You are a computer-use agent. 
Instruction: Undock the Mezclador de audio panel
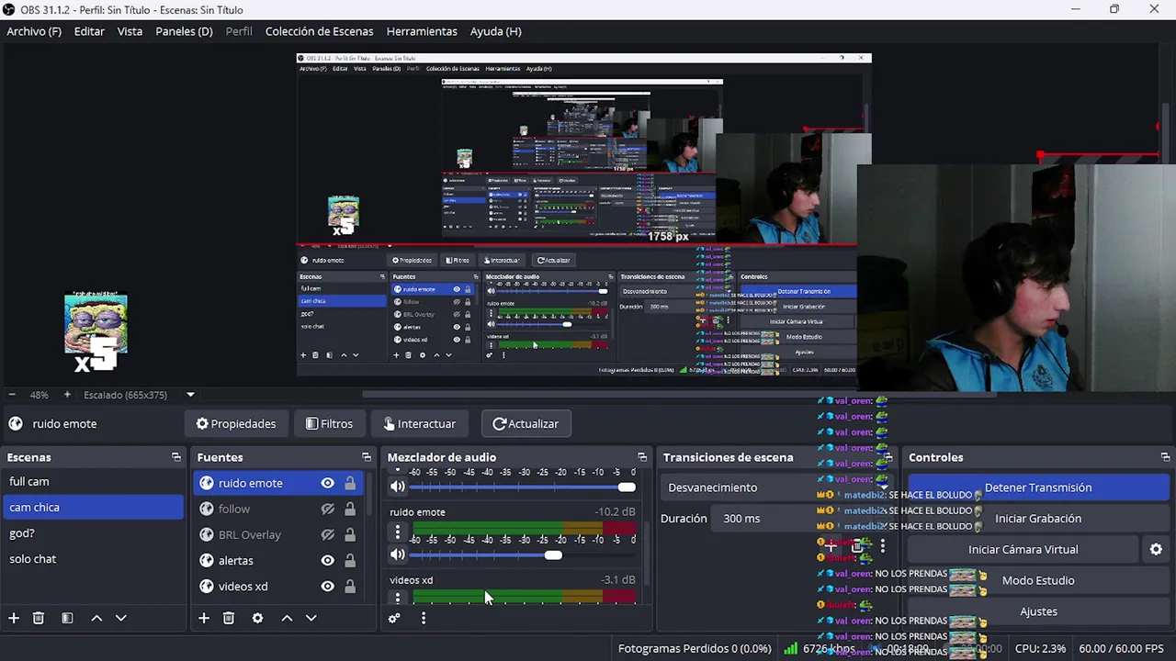[x=642, y=457]
